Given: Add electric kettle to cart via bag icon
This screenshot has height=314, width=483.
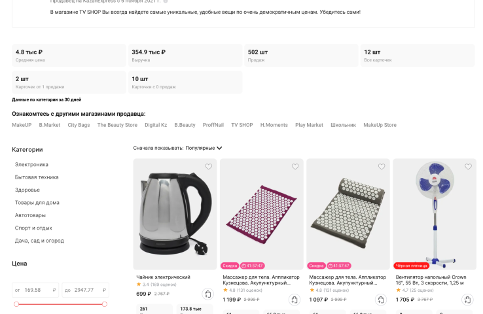Looking at the screenshot, I should (x=208, y=294).
